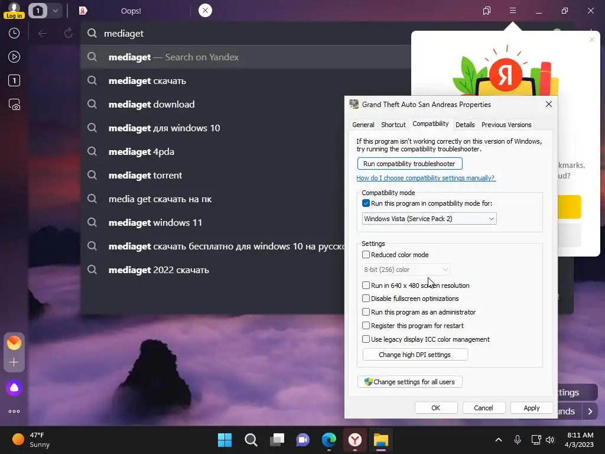Screen dimensions: 605x454
Task: Open Yandex Mail icon in sidebar
Action: tap(14, 343)
